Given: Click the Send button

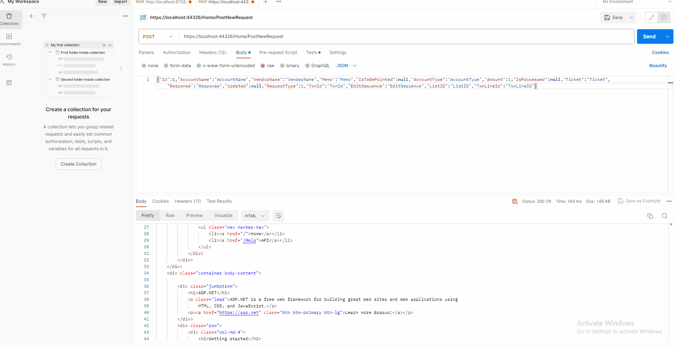Looking at the screenshot, I should tap(649, 36).
